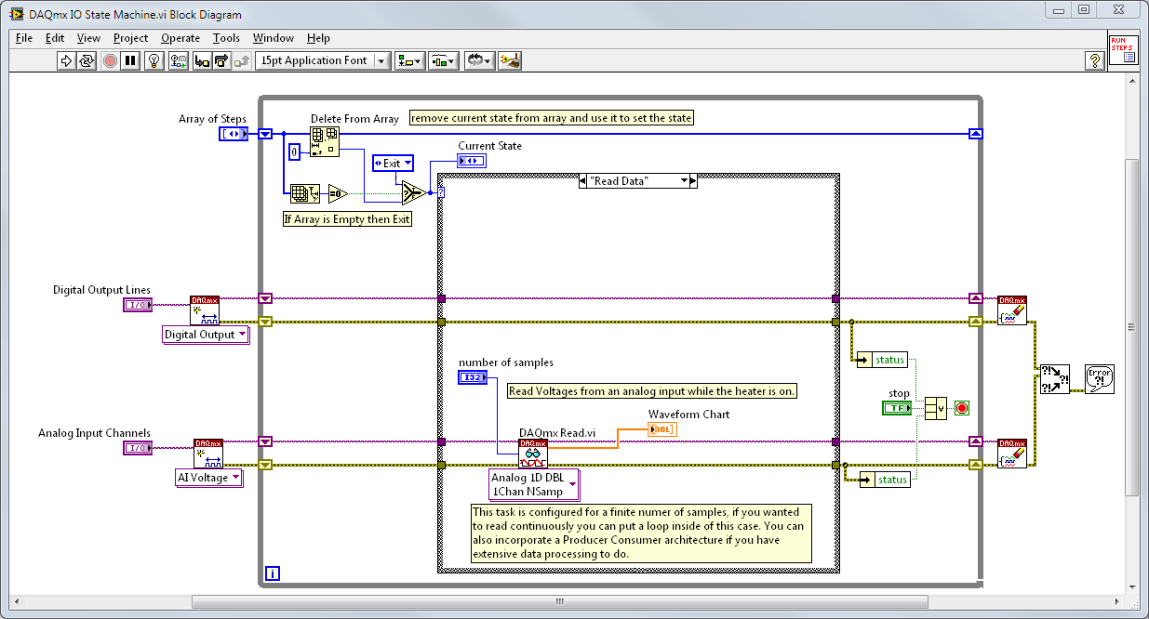
Task: Select the Delete From Array node
Action: [325, 142]
